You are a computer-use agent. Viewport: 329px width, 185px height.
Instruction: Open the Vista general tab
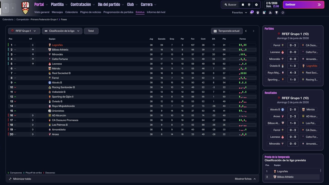(x=42, y=12)
